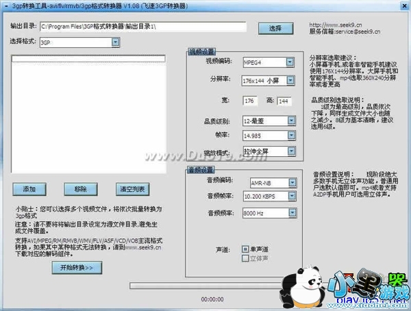Screen dimensions: 411x311
Task: Close the window with the X button
Action: point(405,5)
